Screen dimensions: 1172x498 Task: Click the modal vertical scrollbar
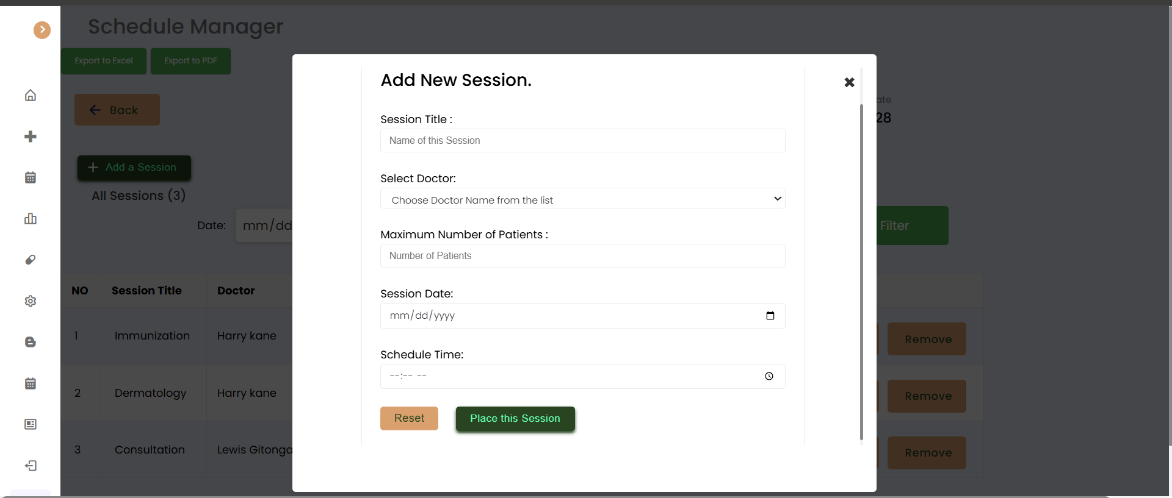pyautogui.click(x=861, y=271)
